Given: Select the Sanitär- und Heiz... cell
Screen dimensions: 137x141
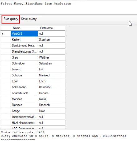Looking at the screenshot, I should pyautogui.click(x=25, y=46).
